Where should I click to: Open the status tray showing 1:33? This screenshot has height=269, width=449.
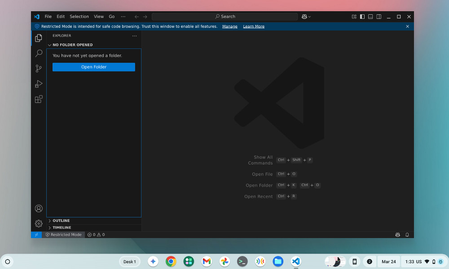424,261
